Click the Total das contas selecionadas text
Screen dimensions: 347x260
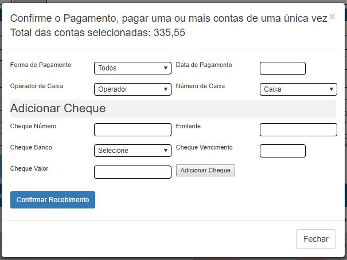coord(98,33)
